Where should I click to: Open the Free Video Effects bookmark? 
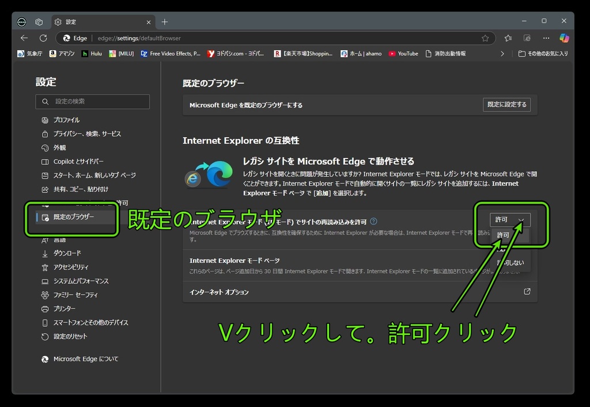(x=171, y=54)
